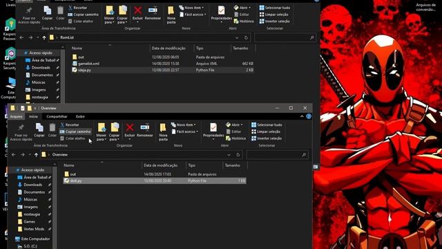Select Acesso rápido in Overview window sidebar
The width and height of the screenshot is (442, 249).
point(32,170)
